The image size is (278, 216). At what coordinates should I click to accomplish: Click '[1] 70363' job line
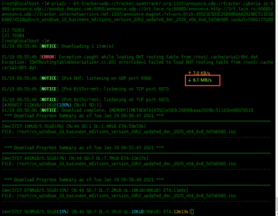[13, 30]
